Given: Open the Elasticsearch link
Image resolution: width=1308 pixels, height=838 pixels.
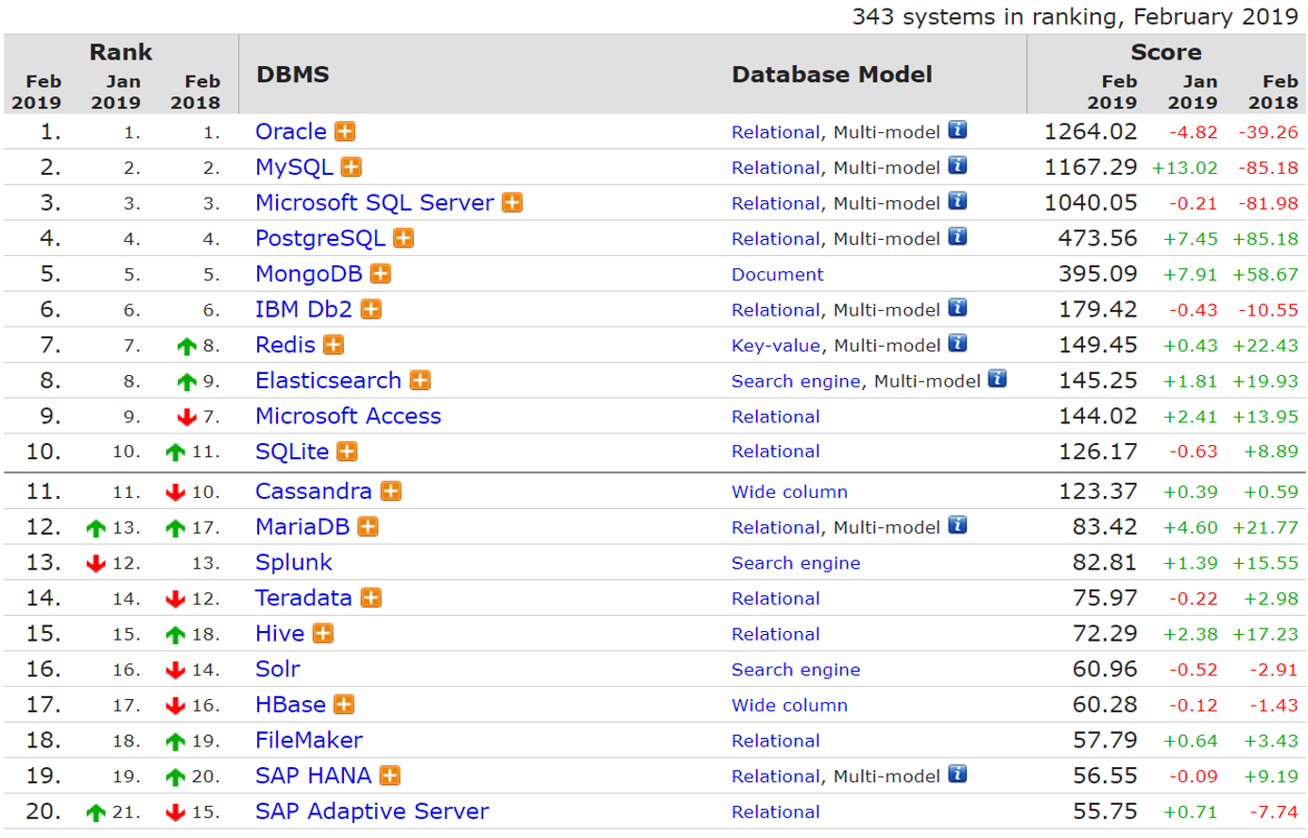Looking at the screenshot, I should pos(329,381).
